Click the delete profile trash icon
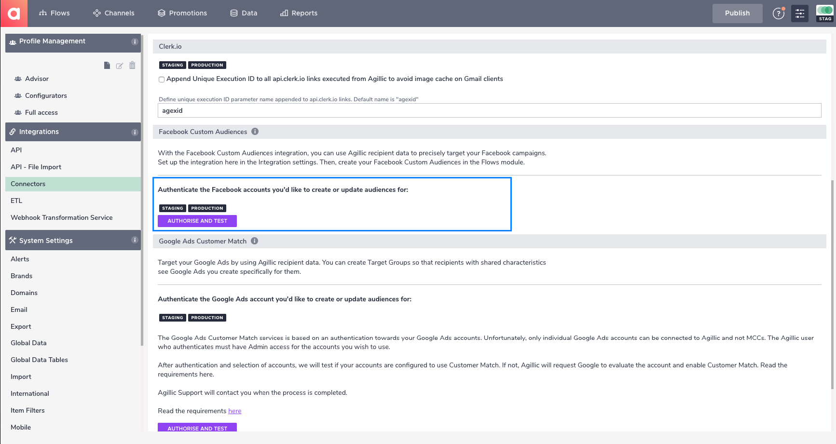This screenshot has width=836, height=444. pos(132,65)
